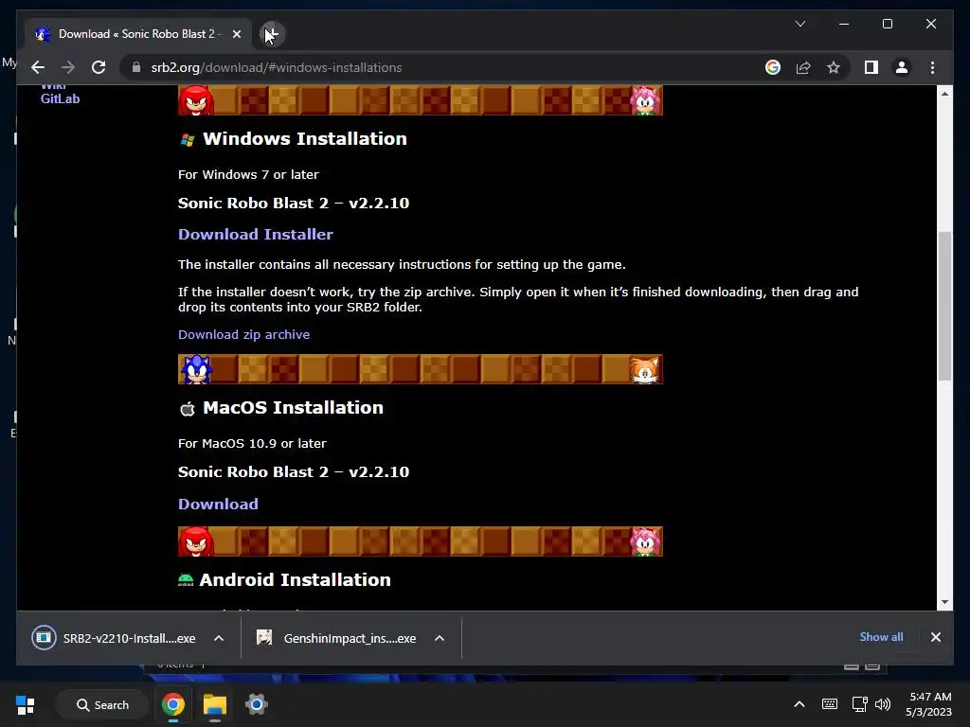Image resolution: width=970 pixels, height=727 pixels.
Task: Click the Download zip archive link
Action: click(243, 334)
